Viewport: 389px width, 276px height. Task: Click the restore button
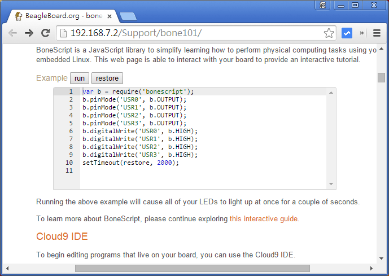point(107,78)
